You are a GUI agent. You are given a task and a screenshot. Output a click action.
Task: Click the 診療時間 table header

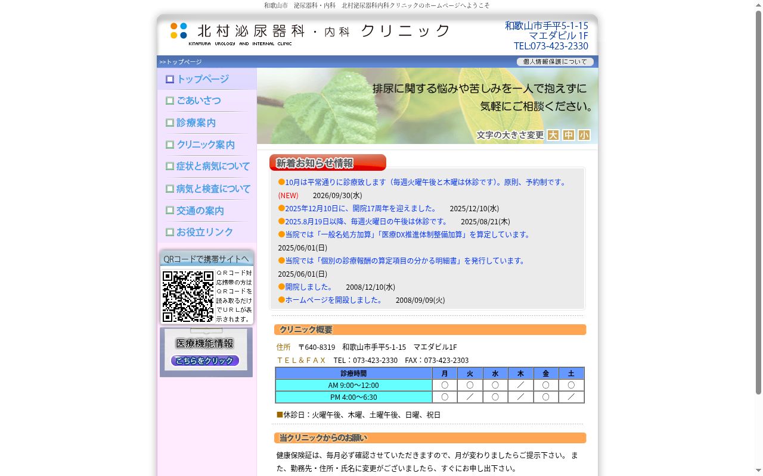[x=353, y=374]
